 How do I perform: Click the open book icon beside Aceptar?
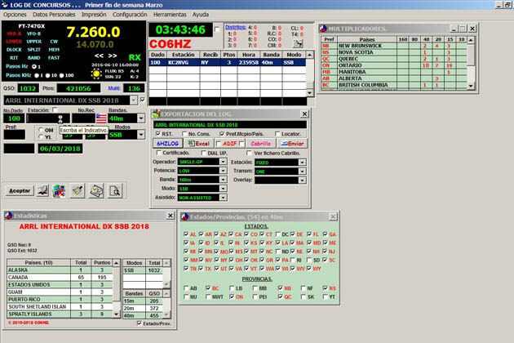(42, 191)
